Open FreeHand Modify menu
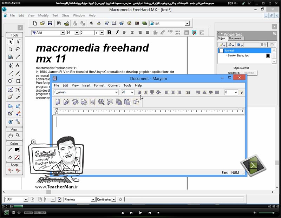 (43, 15)
